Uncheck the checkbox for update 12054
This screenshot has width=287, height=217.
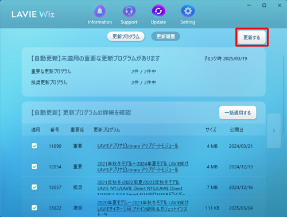pos(34,167)
